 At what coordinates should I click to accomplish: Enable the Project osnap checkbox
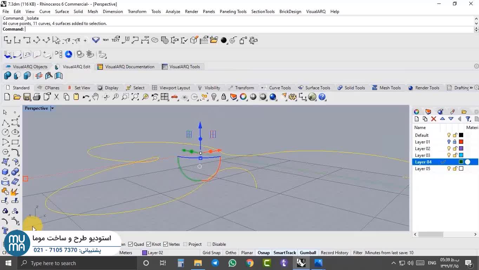pyautogui.click(x=185, y=244)
